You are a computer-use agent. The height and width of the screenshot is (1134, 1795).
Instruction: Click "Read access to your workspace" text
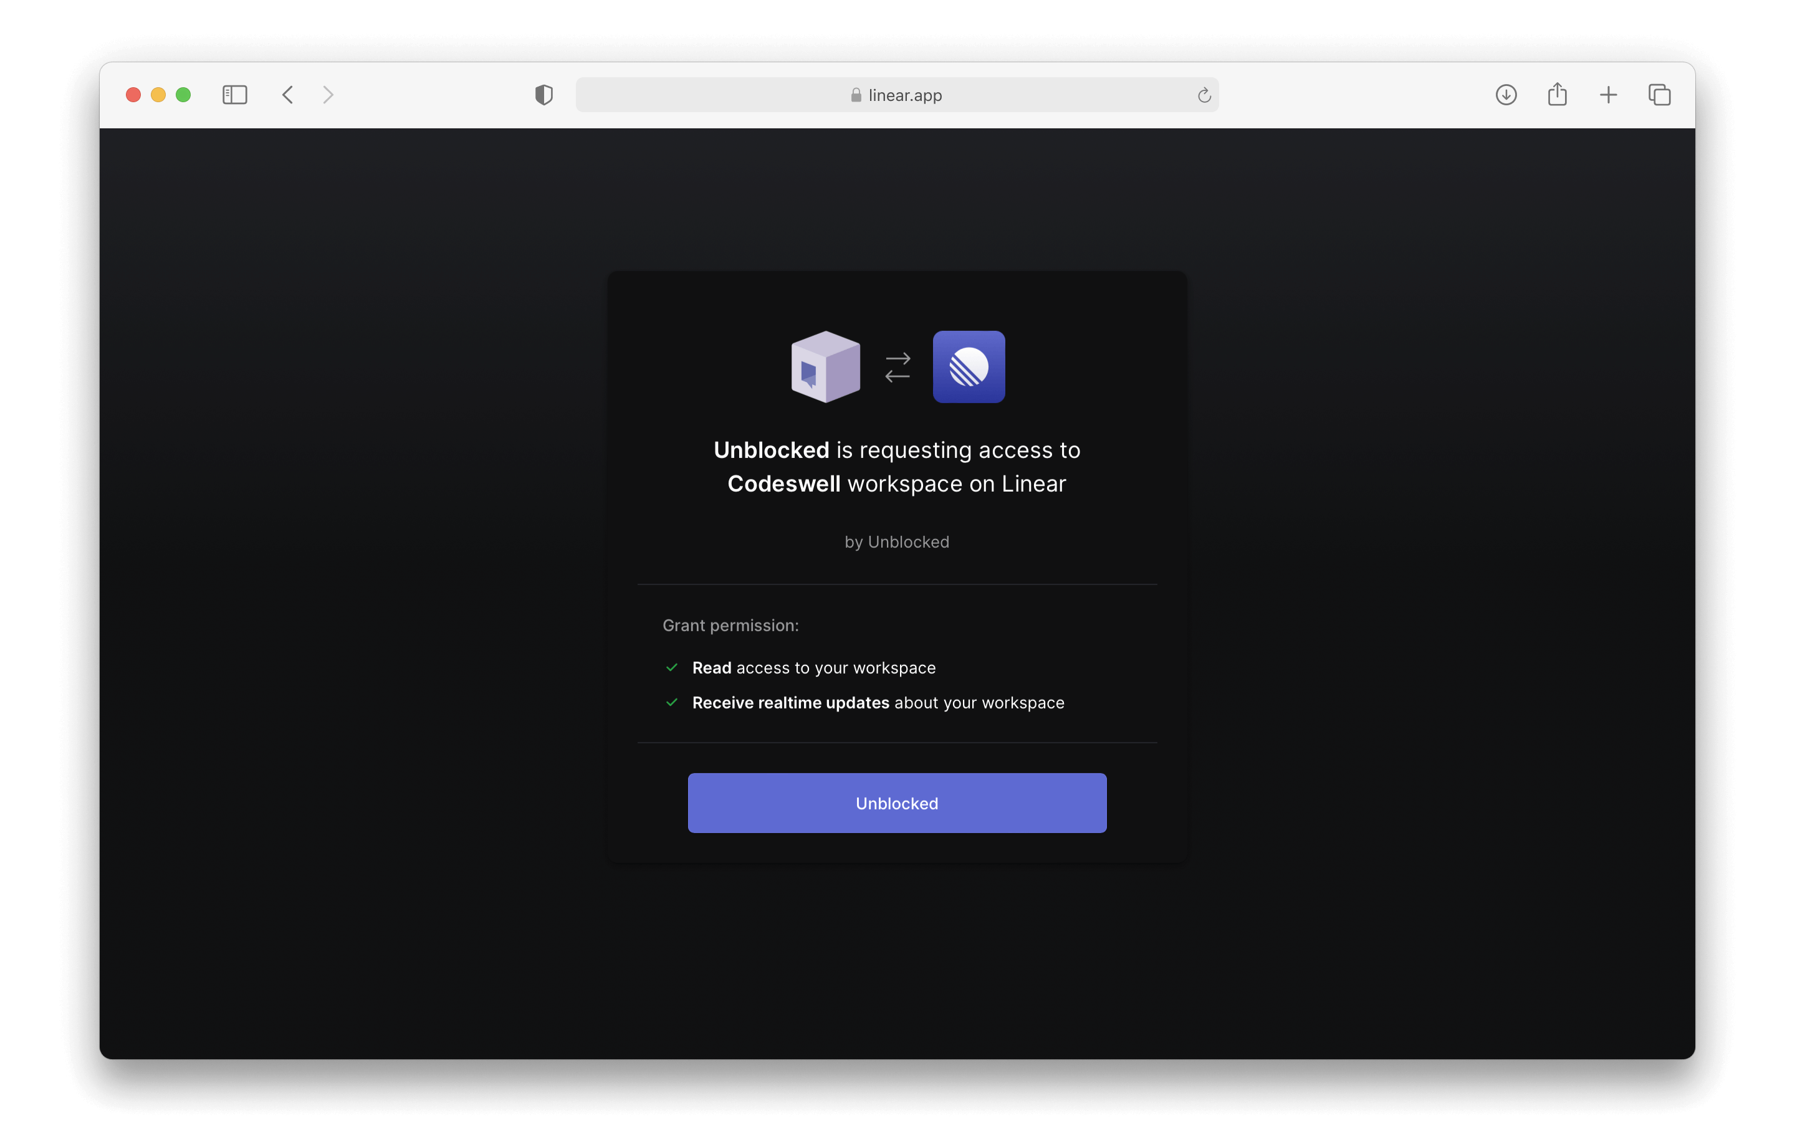[x=813, y=667]
